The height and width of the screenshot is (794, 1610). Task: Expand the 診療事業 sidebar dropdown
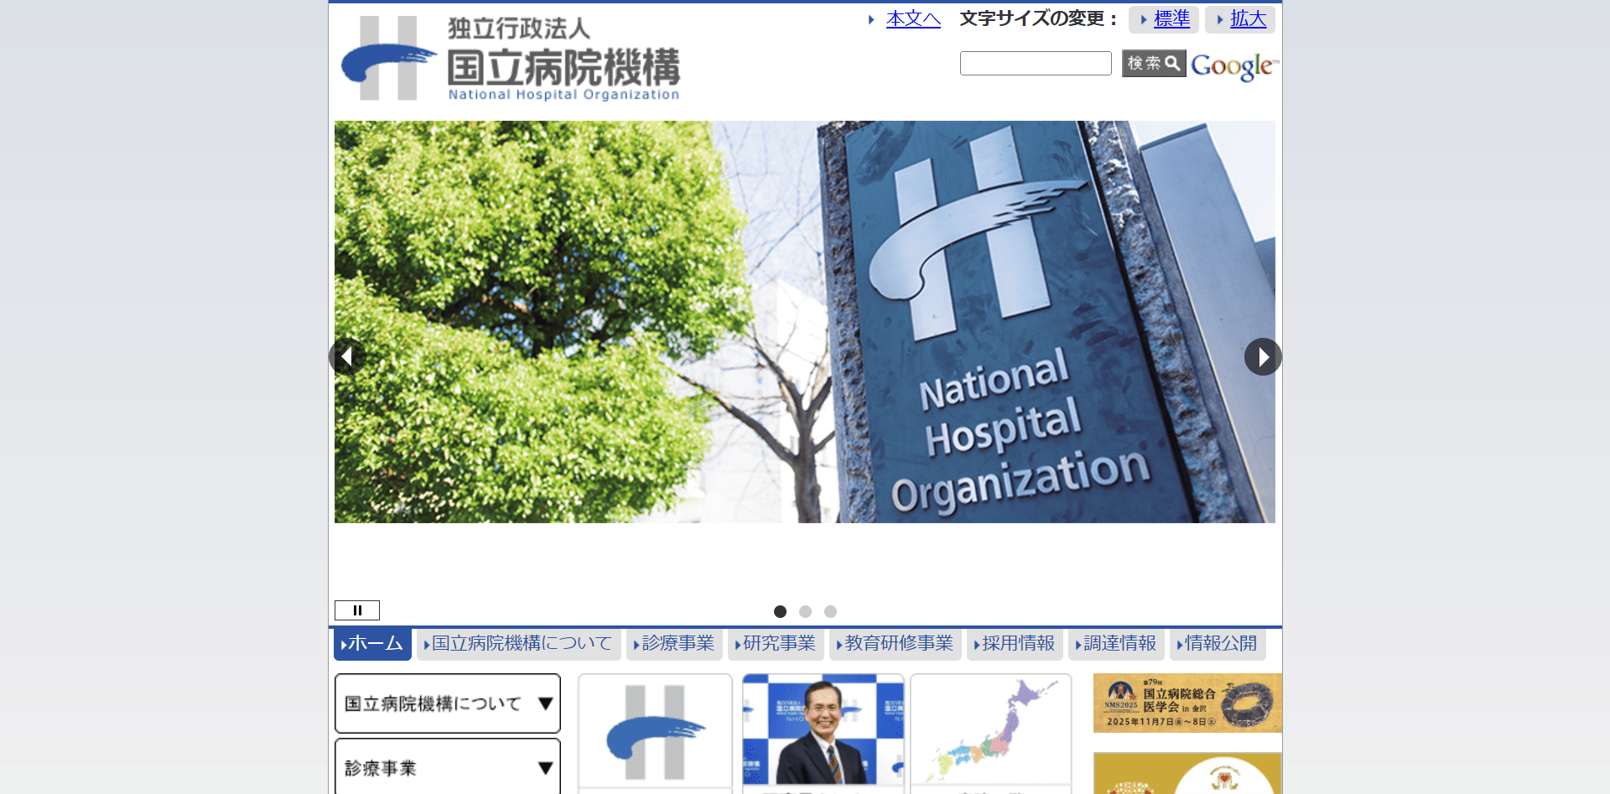447,766
